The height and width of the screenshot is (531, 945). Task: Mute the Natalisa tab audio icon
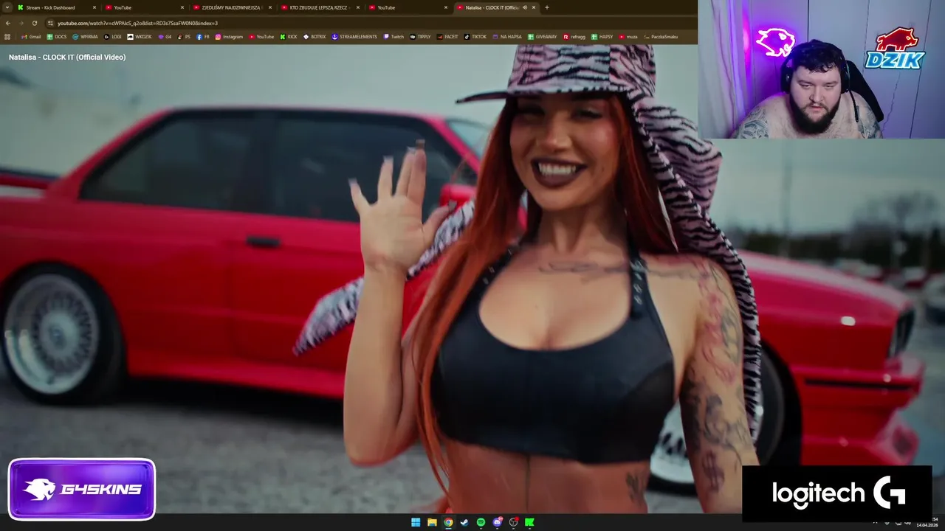pos(525,7)
